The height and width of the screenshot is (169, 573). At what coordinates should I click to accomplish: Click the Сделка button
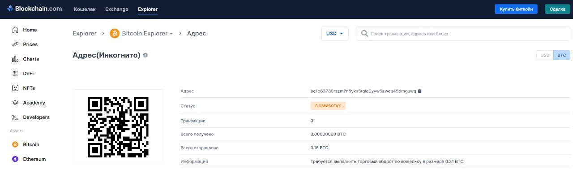(557, 9)
